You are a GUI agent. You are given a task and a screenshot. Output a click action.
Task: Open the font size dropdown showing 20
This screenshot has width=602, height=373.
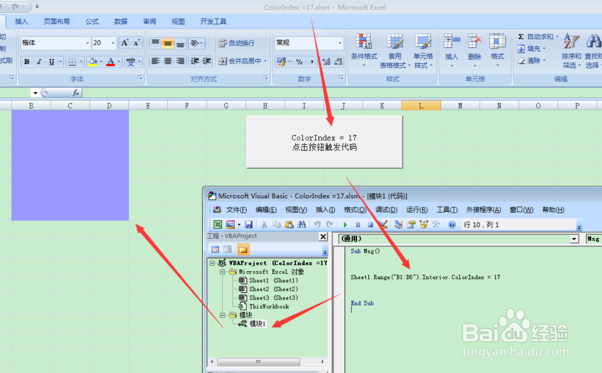pyautogui.click(x=113, y=43)
